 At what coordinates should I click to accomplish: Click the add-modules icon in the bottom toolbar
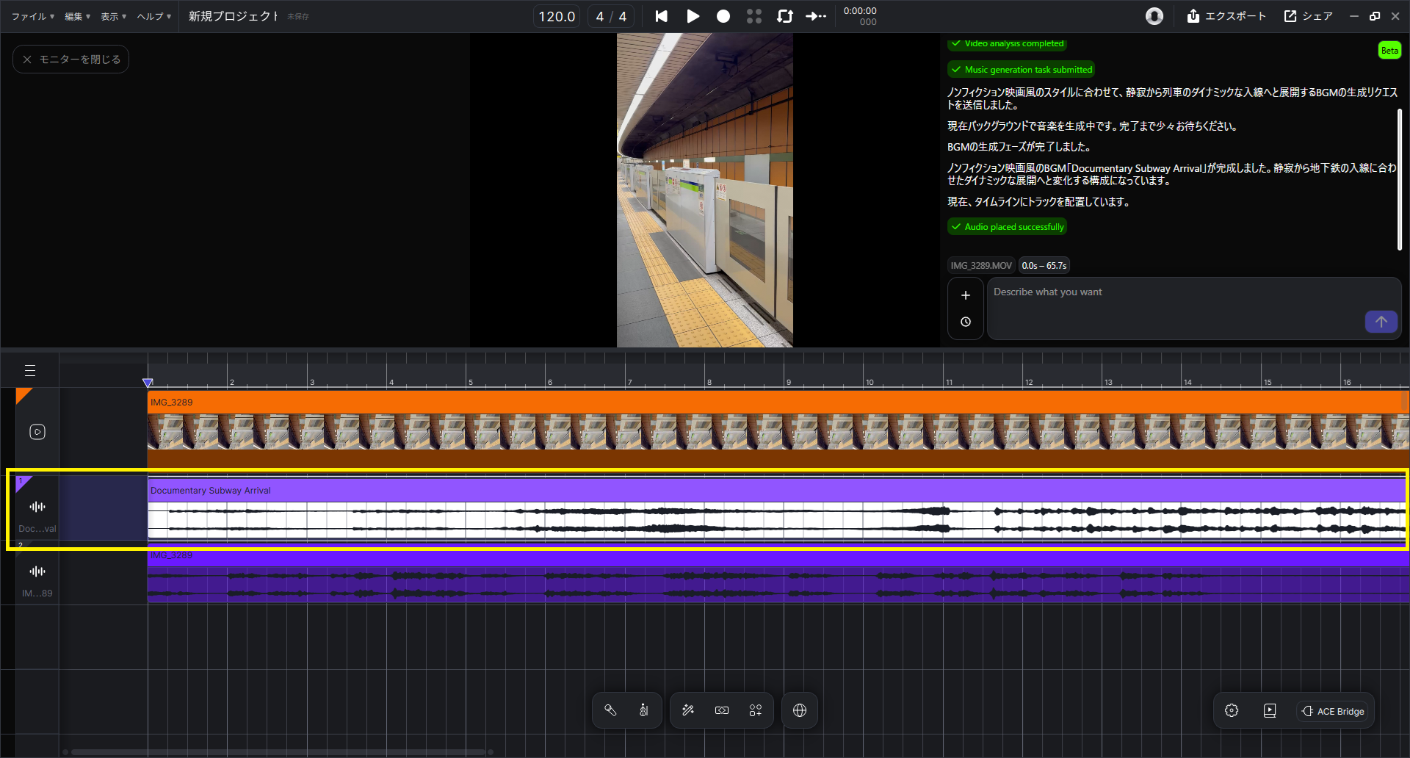click(756, 710)
